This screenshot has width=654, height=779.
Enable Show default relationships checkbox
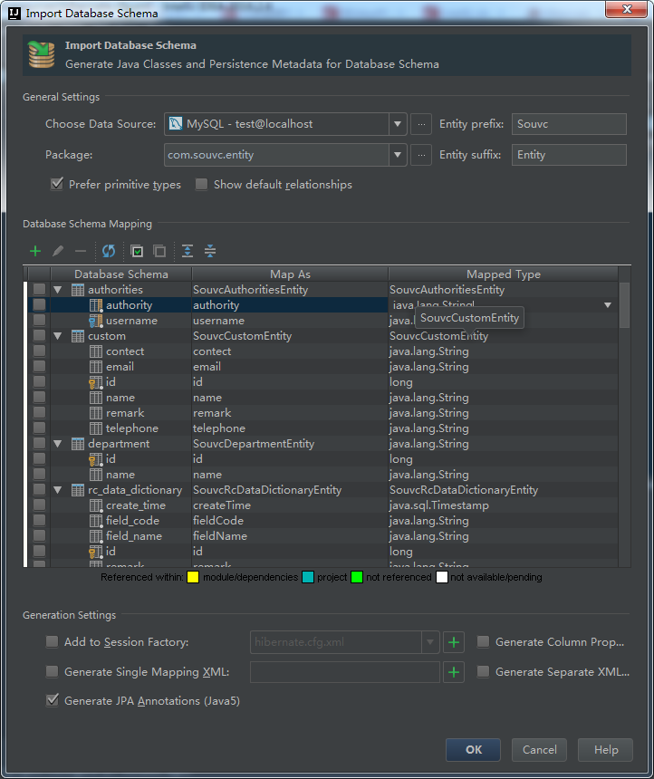202,185
